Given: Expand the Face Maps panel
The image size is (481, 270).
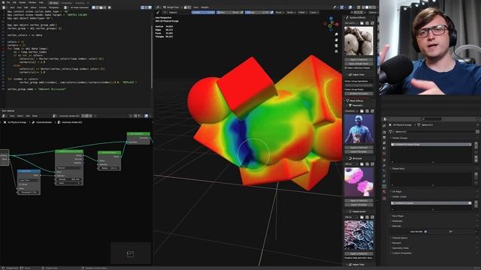Looking at the screenshot, I should point(398,216).
